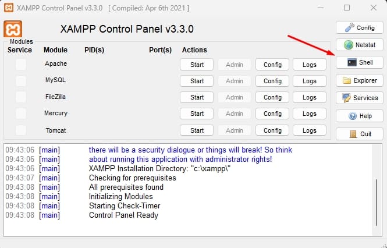The width and height of the screenshot is (387, 248).
Task: Start the Apache module
Action: click(197, 65)
